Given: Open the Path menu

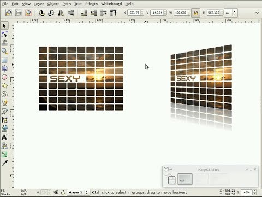Looking at the screenshot, I should click(x=67, y=4).
